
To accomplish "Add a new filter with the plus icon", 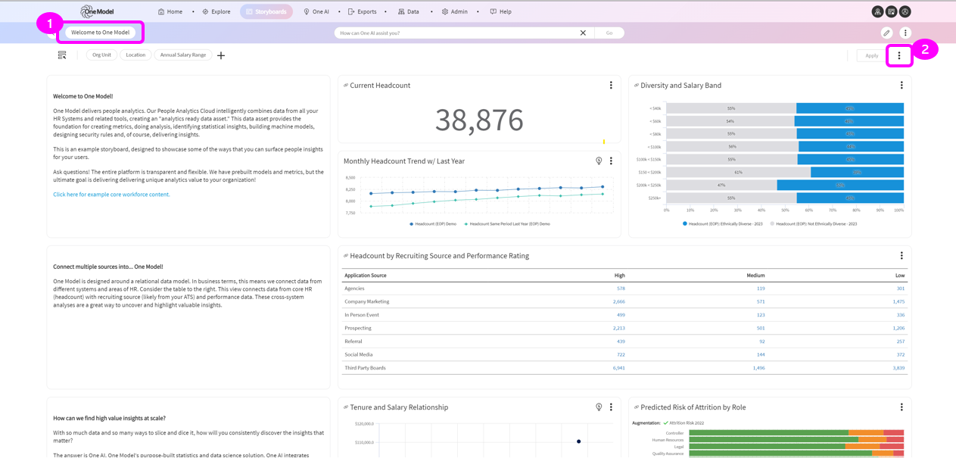I will [x=221, y=55].
